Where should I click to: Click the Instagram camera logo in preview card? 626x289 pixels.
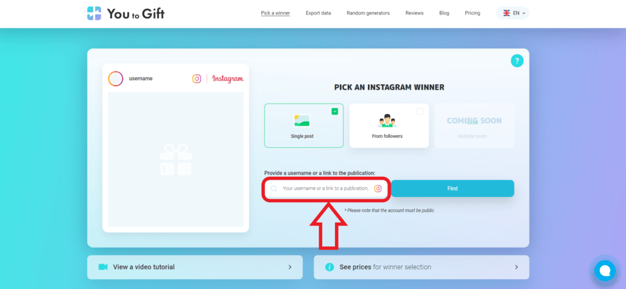point(197,79)
